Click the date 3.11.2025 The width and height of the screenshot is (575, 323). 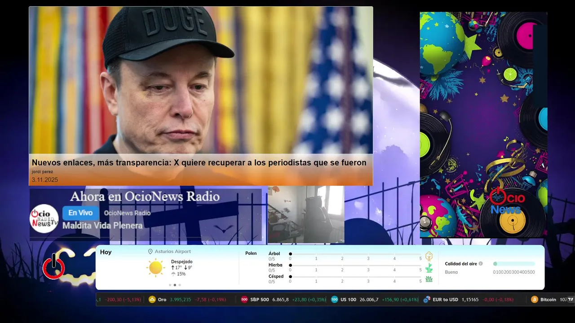(x=45, y=179)
